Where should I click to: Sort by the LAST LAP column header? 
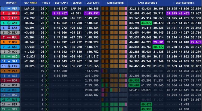tap(93, 3)
